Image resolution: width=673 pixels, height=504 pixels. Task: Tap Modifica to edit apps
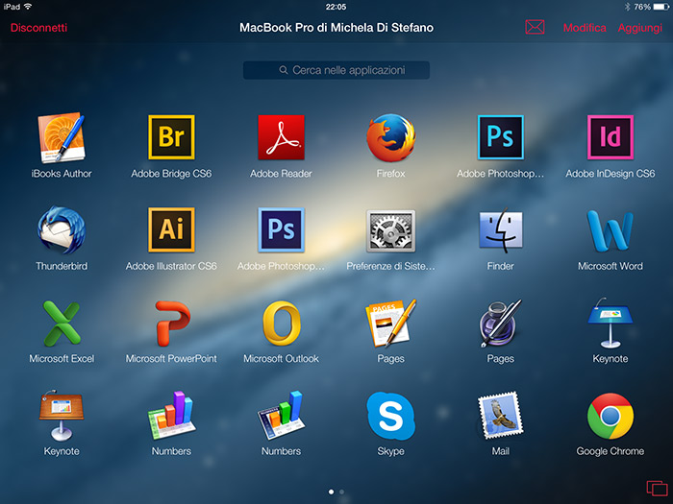click(x=585, y=28)
